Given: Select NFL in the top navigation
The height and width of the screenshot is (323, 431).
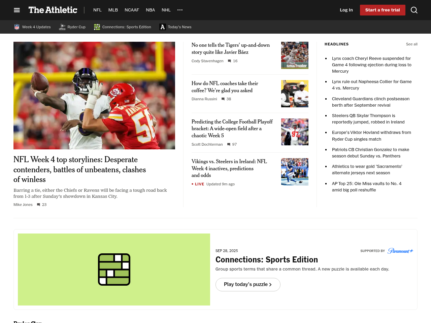Looking at the screenshot, I should pyautogui.click(x=97, y=10).
